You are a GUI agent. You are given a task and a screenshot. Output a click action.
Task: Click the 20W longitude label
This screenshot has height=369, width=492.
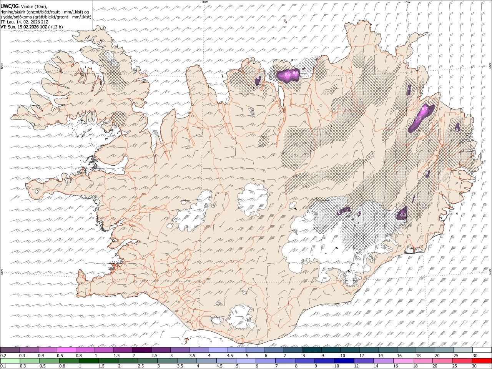tap(204, 2)
